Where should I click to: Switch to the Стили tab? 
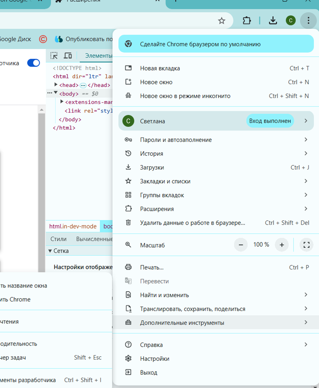coord(58,239)
